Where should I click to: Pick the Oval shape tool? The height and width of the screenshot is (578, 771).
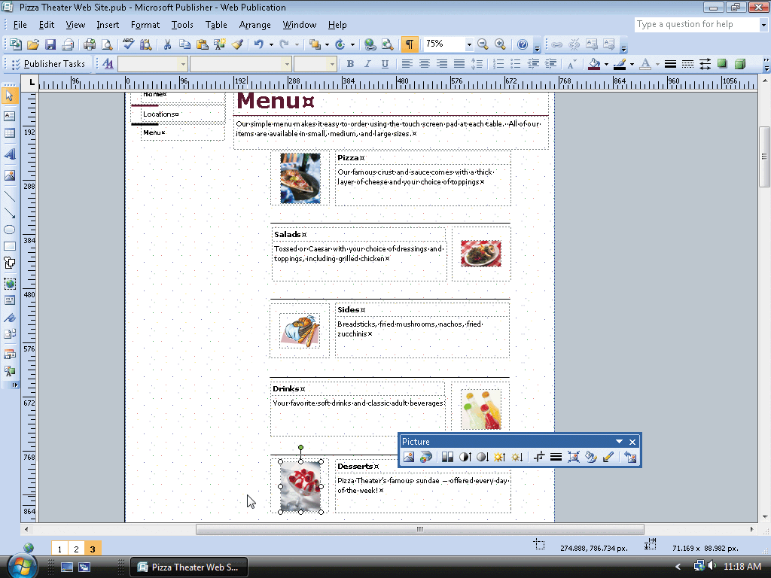(10, 230)
